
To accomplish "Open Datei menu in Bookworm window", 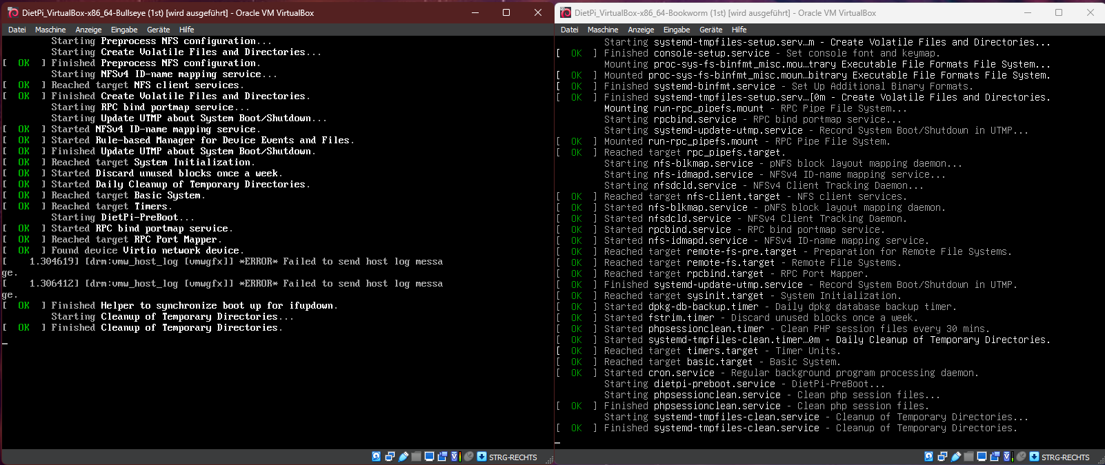I will [570, 30].
